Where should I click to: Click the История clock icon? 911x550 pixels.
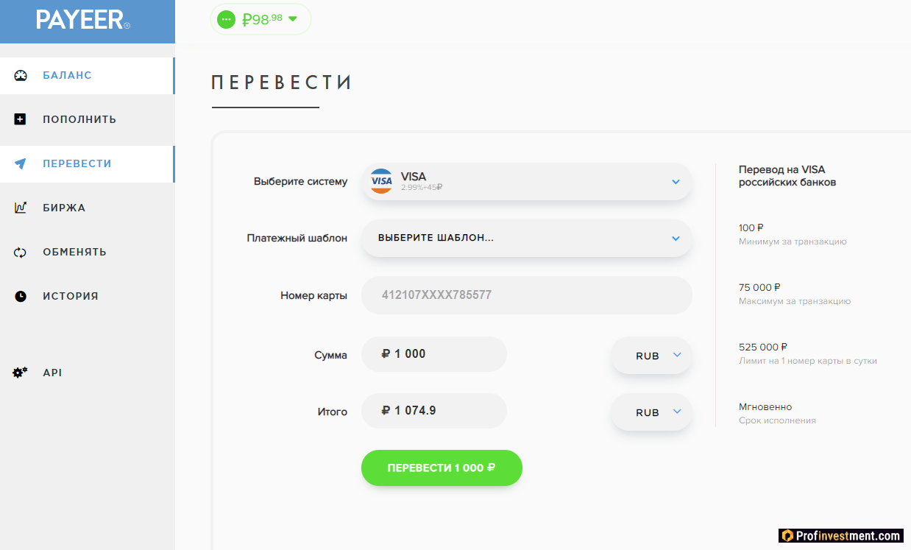[x=21, y=296]
